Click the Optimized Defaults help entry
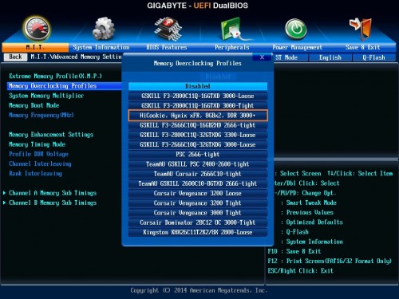Image resolution: width=399 pixels, height=299 pixels. tap(312, 222)
